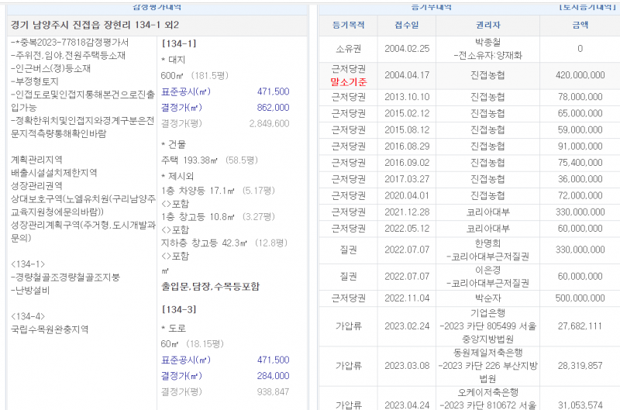
Task: Click the red 말소기준 label
Action: [348, 81]
